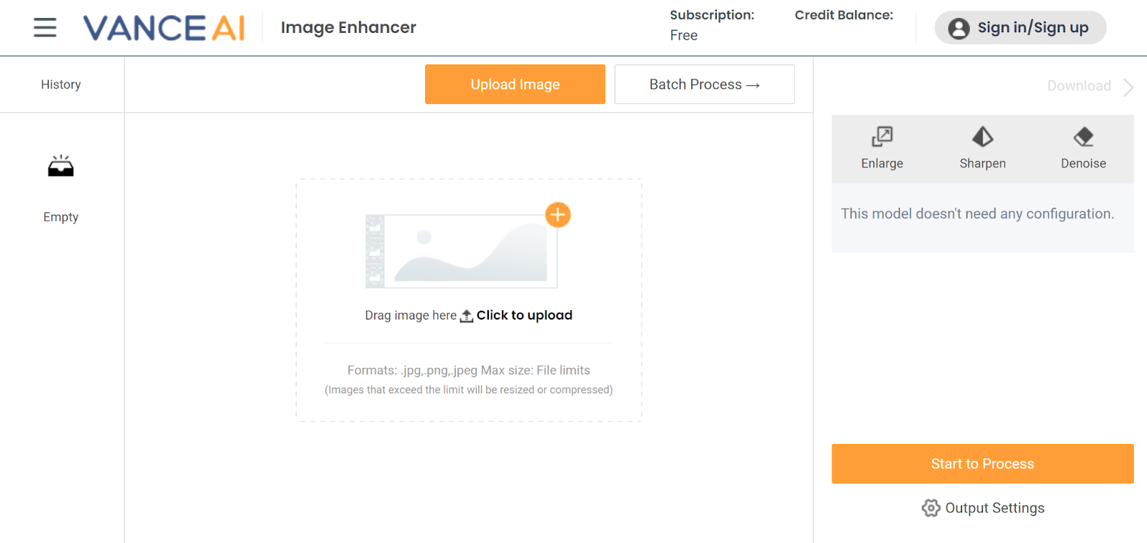Select the Sharpen tool icon
1147x543 pixels.
(982, 137)
